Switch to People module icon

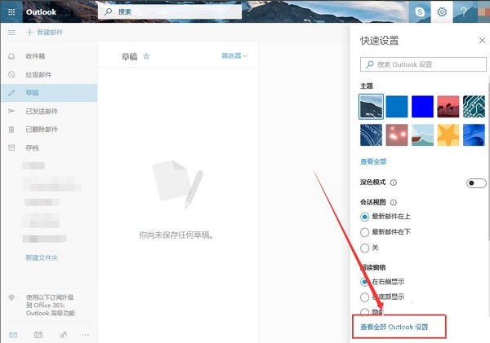coord(63,335)
